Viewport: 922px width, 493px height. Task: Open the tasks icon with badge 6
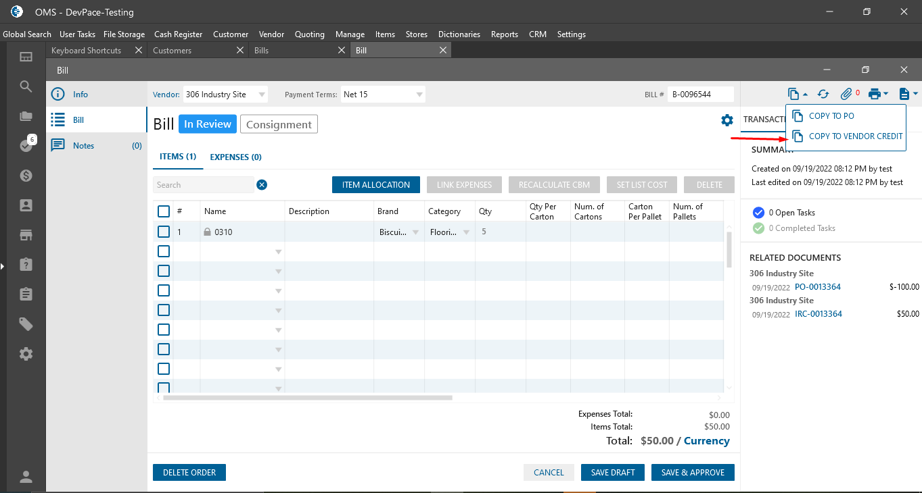26,145
